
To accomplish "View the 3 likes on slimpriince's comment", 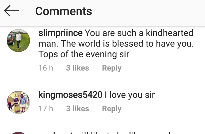I will coord(77,68).
